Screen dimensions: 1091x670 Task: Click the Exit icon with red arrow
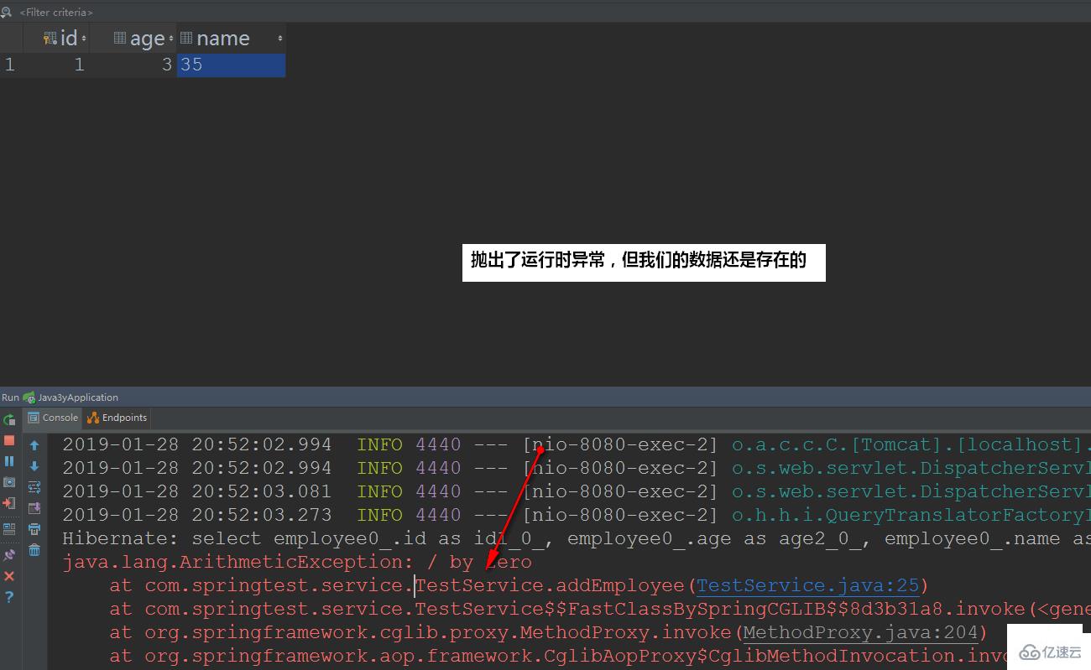(x=9, y=503)
